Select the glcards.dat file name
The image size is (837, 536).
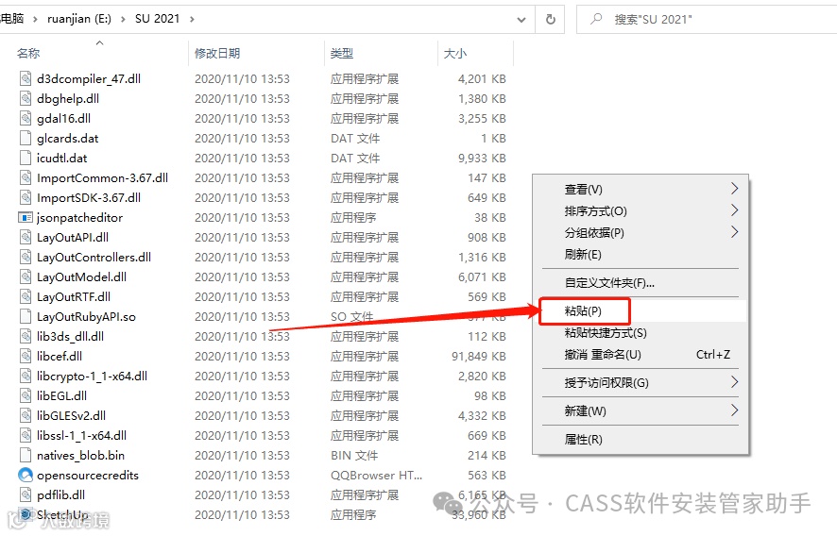(x=68, y=138)
